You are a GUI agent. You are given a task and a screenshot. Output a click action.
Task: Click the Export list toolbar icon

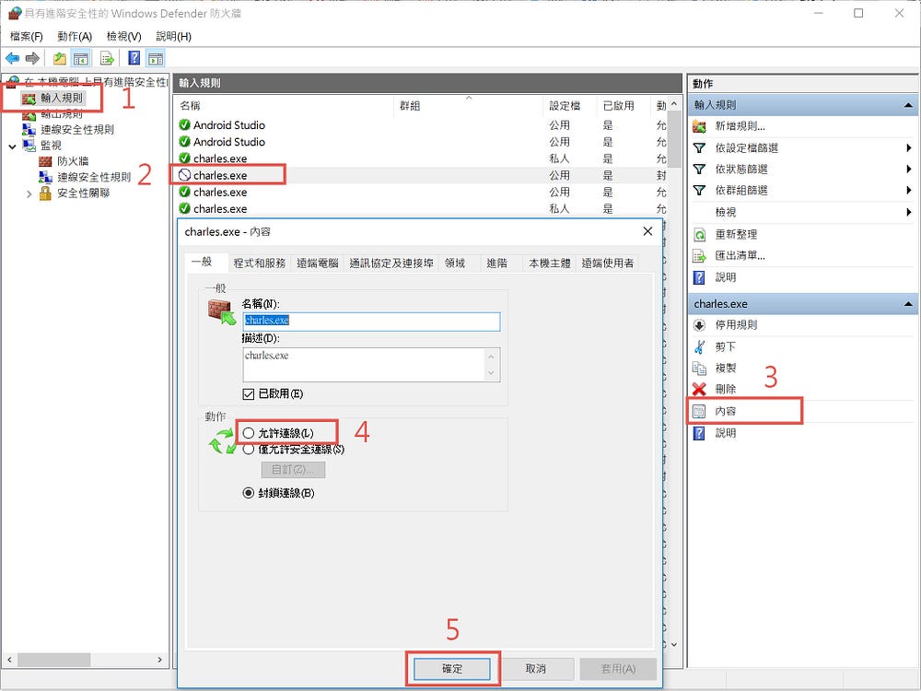107,58
